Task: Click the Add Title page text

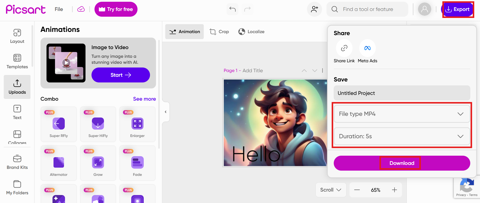Action: click(253, 70)
